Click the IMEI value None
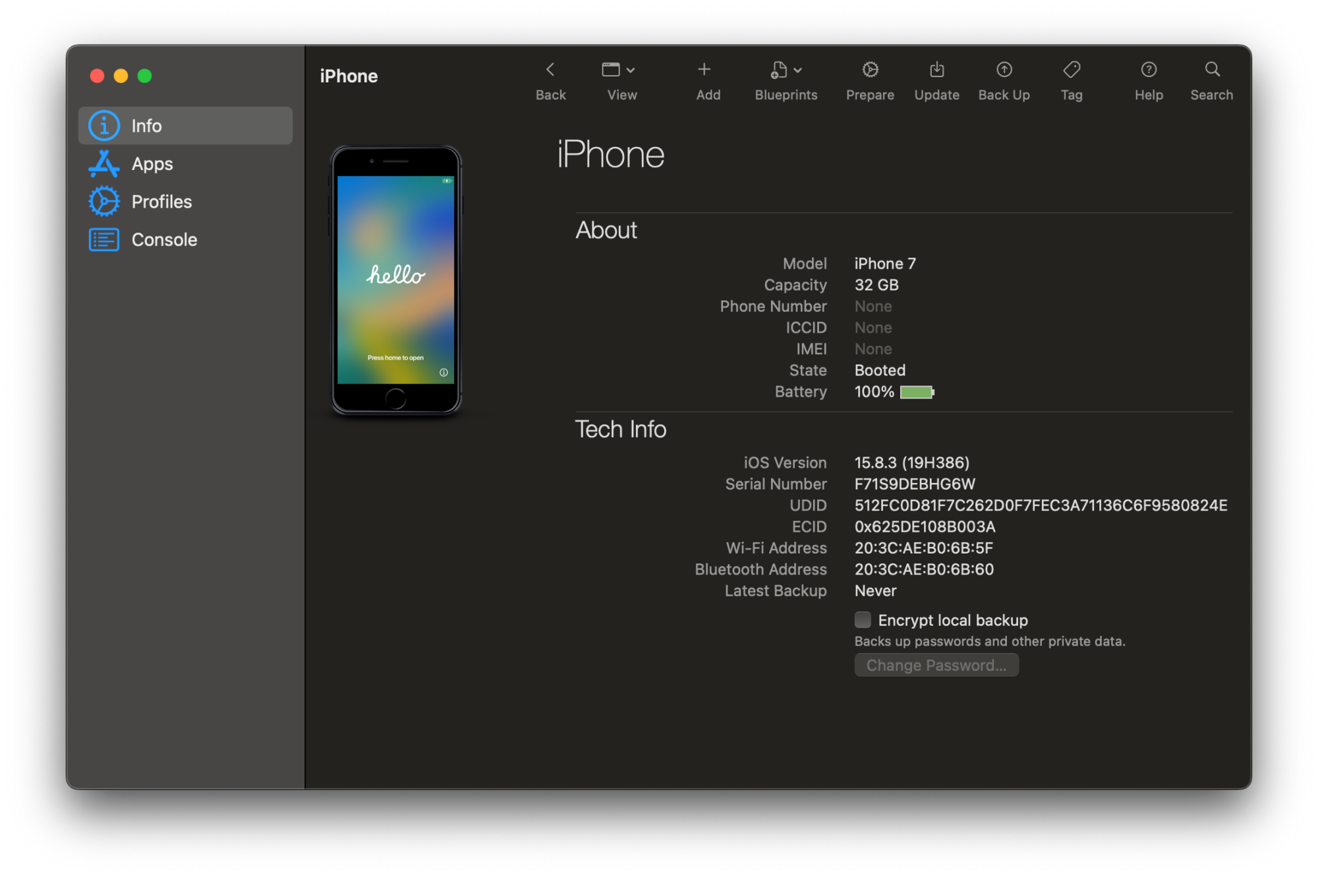The height and width of the screenshot is (877, 1318). 873,349
